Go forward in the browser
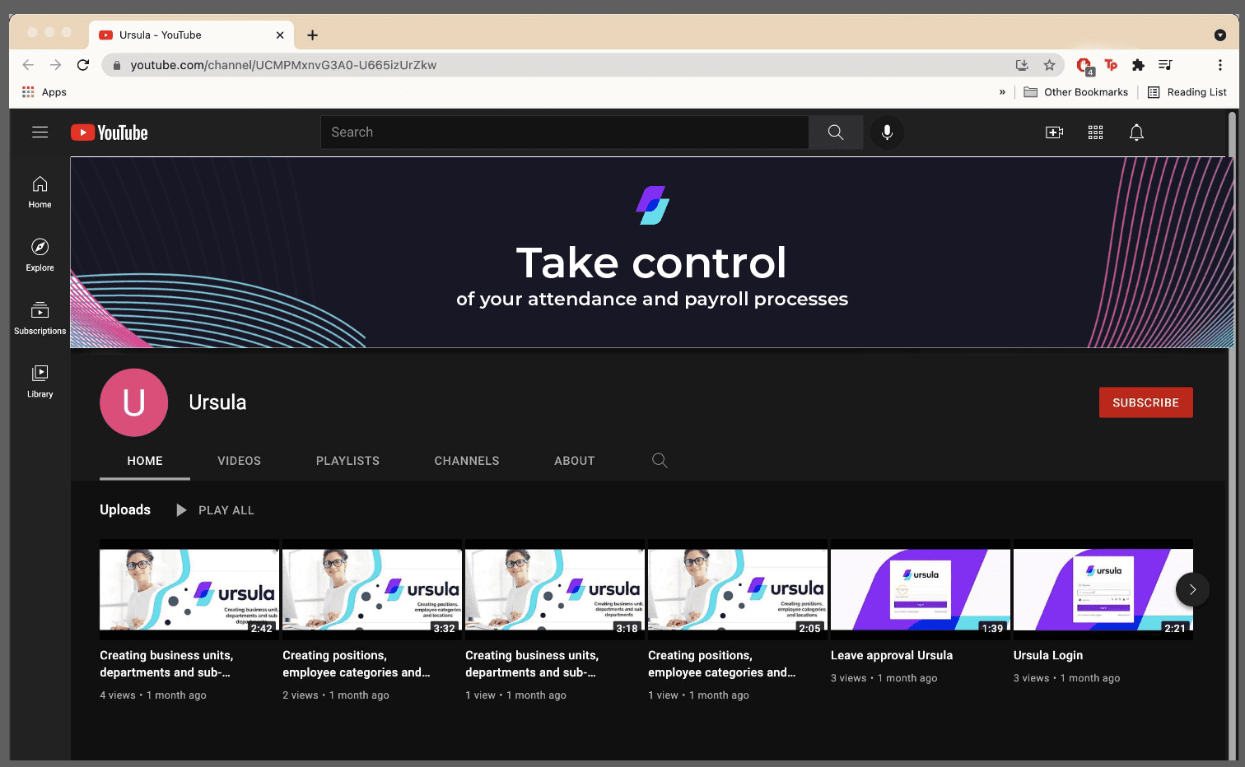This screenshot has height=767, width=1245. (x=55, y=65)
